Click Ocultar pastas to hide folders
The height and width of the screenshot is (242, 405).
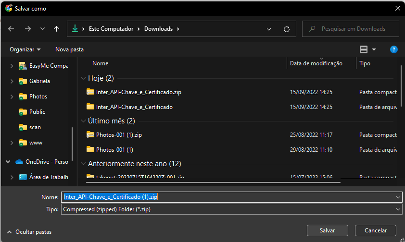tap(29, 232)
